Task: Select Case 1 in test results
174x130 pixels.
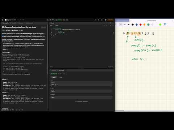Action: pos(54,77)
